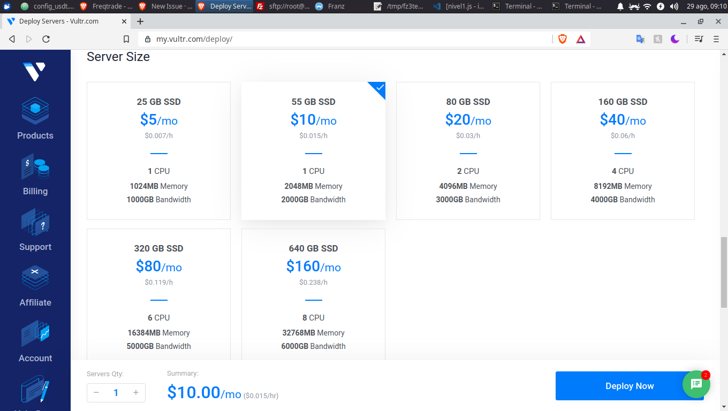Close the Deploy Servers tab

coord(124,21)
